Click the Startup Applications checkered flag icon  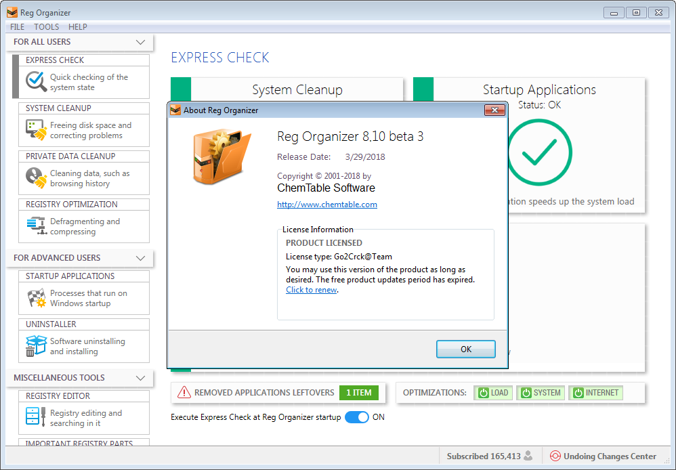37,298
